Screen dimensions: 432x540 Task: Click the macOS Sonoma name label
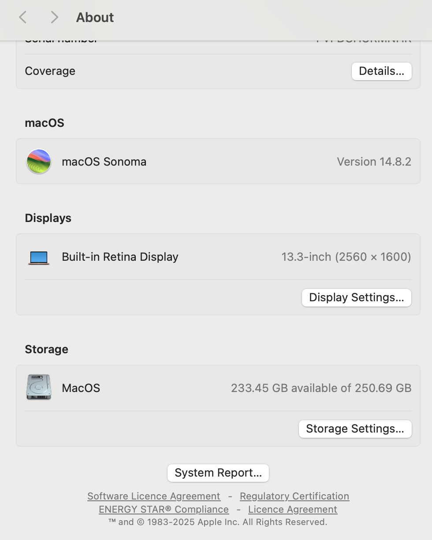tap(104, 162)
